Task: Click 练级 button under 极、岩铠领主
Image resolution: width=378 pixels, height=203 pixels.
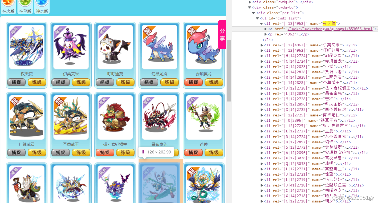Action: [125, 153]
